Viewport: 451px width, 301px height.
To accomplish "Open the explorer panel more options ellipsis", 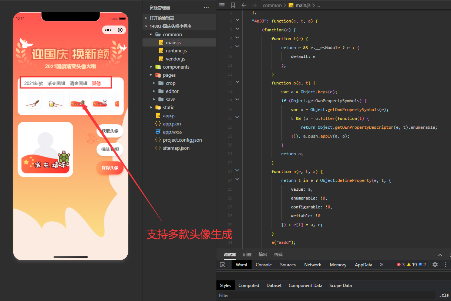I will point(206,7).
